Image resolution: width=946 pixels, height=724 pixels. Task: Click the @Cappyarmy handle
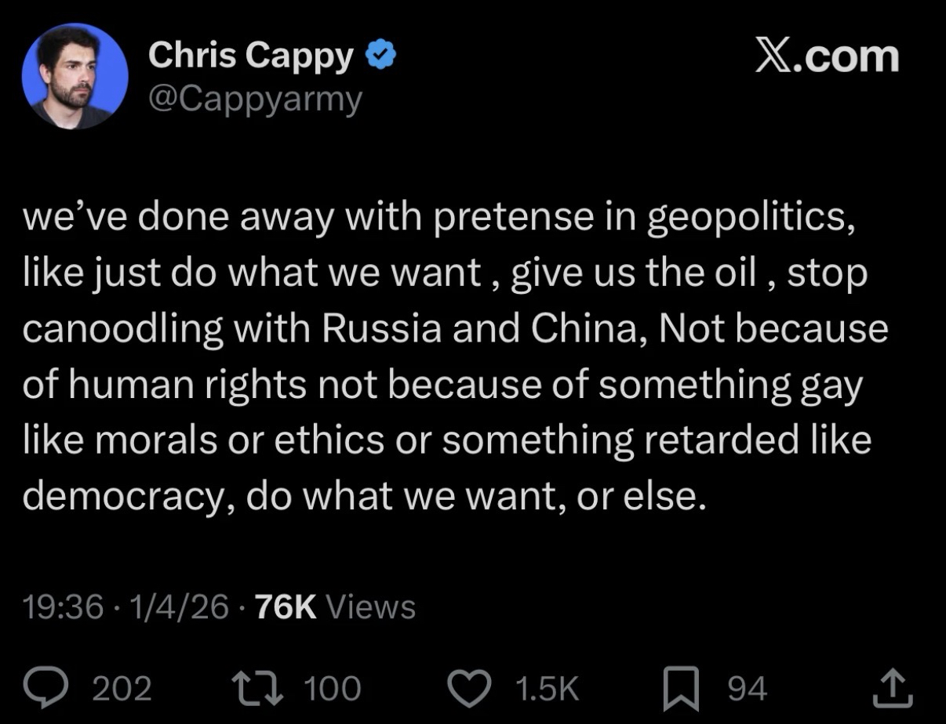(255, 99)
